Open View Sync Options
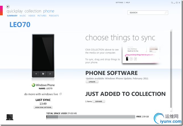Image resolution: width=183 pixels, height=126 pixels. tap(43, 107)
